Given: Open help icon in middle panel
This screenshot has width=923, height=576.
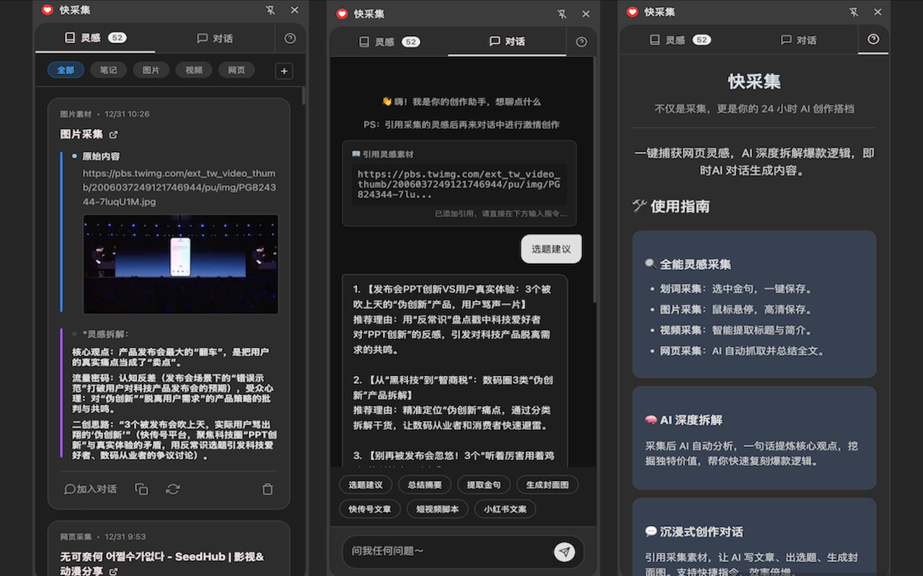Looking at the screenshot, I should (x=581, y=42).
